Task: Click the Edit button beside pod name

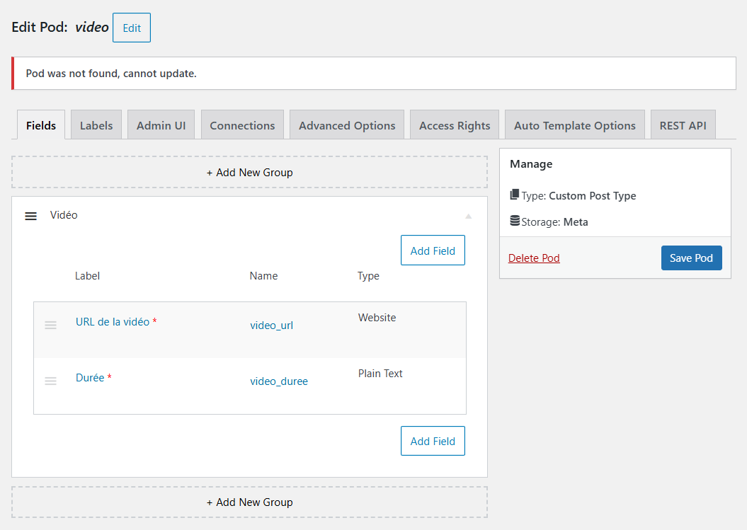Action: (x=132, y=28)
